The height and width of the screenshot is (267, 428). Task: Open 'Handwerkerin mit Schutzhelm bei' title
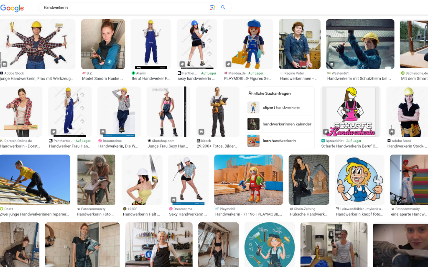coord(359,78)
